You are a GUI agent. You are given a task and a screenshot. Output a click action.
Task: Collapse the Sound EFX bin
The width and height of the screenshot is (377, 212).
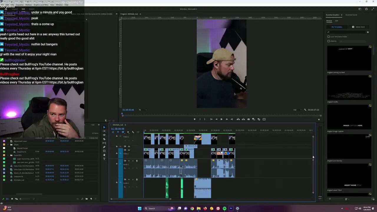(9, 155)
